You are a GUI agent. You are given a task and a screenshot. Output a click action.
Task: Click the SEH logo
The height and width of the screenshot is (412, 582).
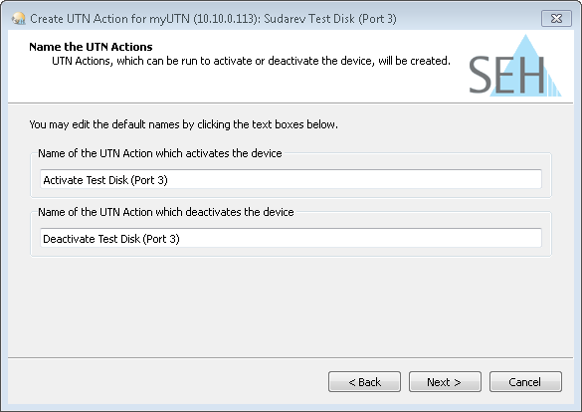click(515, 66)
